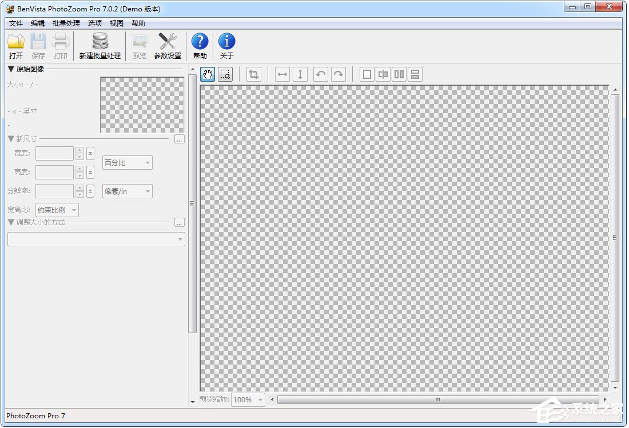Viewport: 629px width, 428px height.
Task: Collapse the 原始图像 section
Action: (11, 69)
